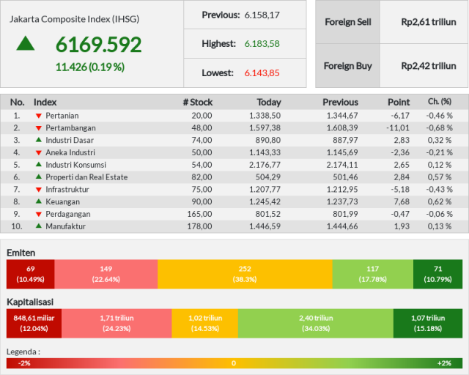Click the Industri Dasar index name

pos(70,140)
